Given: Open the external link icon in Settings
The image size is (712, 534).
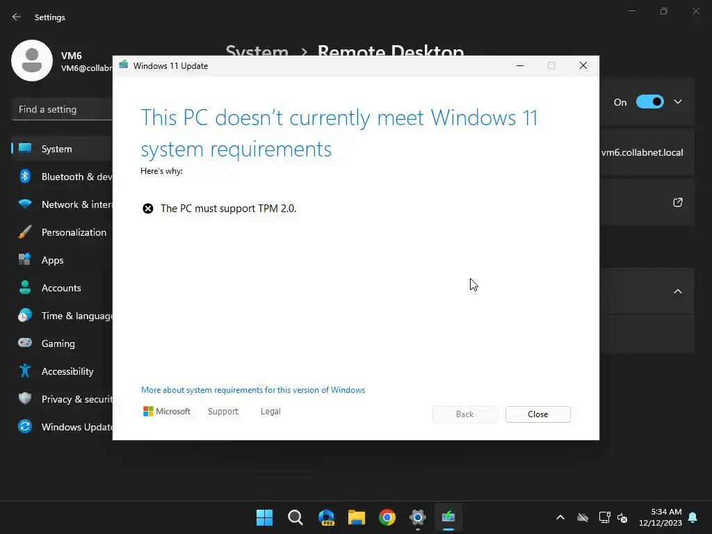Looking at the screenshot, I should pos(678,202).
